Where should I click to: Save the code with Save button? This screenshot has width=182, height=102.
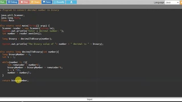click(47, 2)
